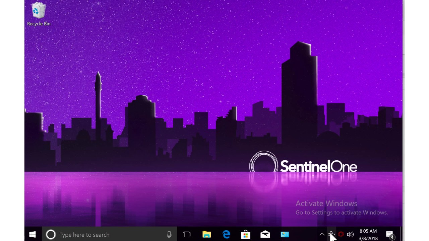Open the Mail app from the taskbar

click(x=265, y=235)
